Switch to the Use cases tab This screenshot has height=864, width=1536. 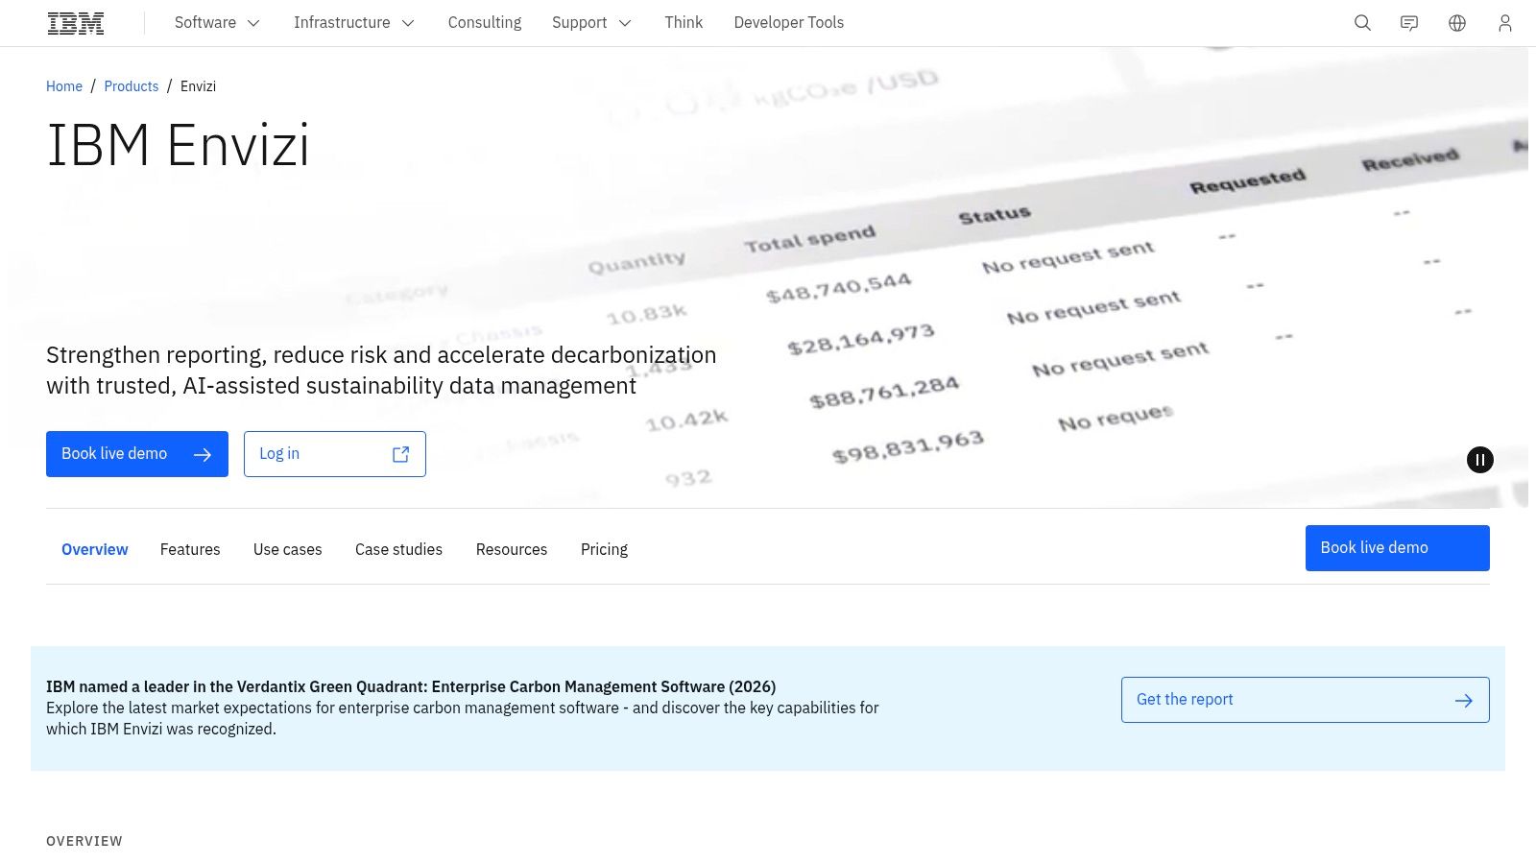tap(288, 549)
